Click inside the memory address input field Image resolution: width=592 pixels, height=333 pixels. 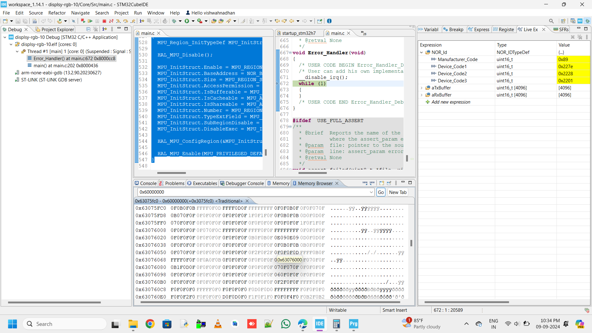coord(247,192)
